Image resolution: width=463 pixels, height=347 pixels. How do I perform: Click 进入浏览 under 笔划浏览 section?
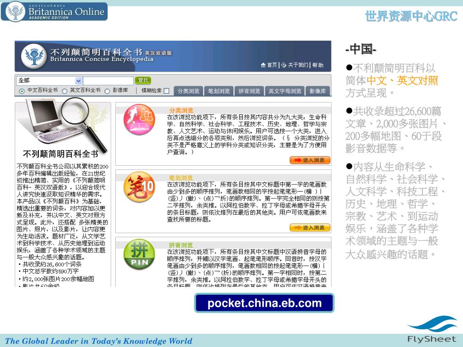click(x=310, y=228)
